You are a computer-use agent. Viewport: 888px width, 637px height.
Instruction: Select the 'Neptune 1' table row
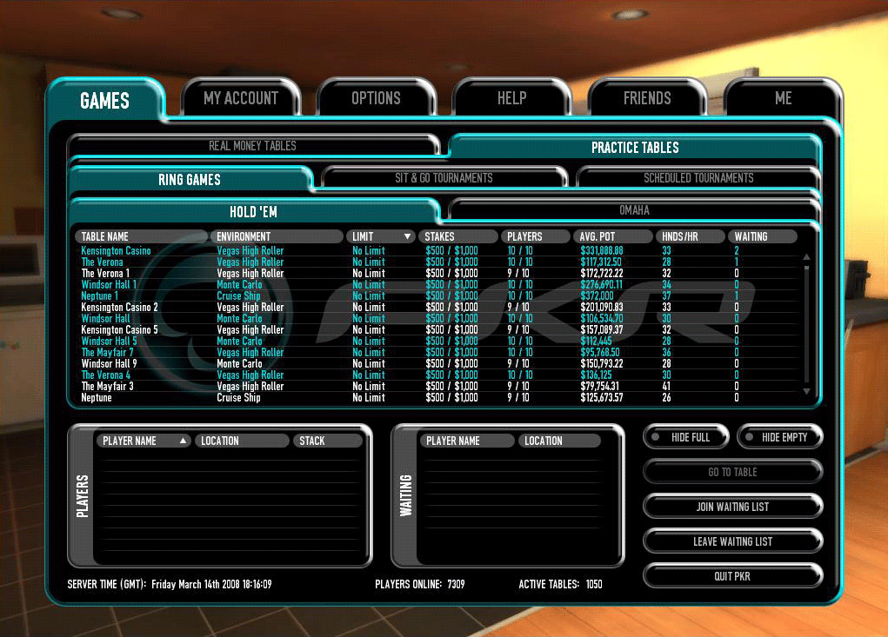tap(436, 295)
